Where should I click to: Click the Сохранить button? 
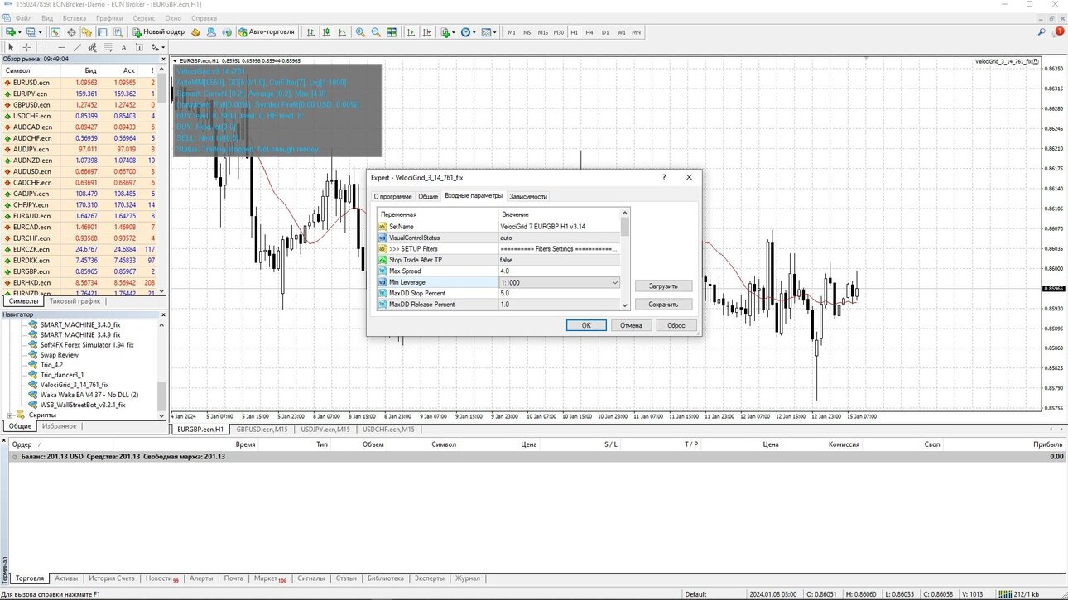point(663,305)
